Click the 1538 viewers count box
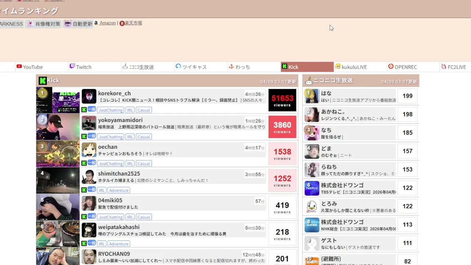 pos(282,154)
